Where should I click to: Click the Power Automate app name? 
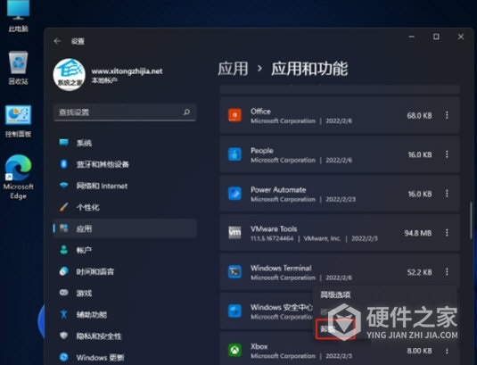[x=278, y=190]
